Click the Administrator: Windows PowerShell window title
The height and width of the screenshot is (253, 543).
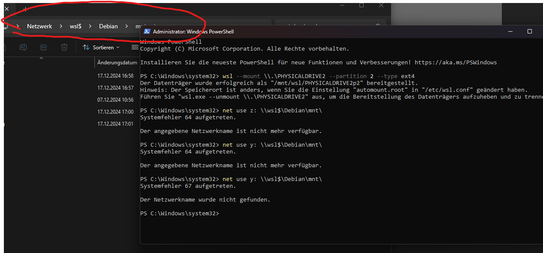point(193,32)
